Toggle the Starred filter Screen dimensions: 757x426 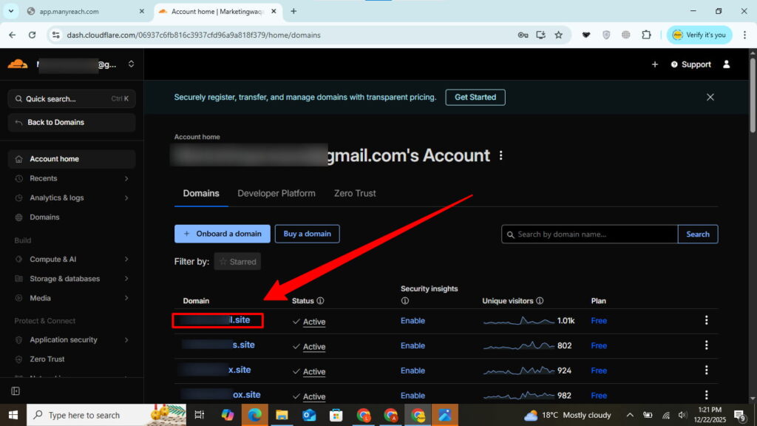[237, 261]
